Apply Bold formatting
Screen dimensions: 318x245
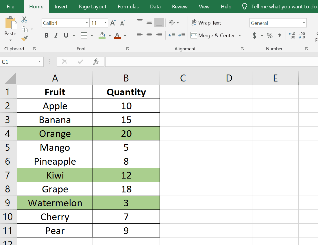(46, 35)
